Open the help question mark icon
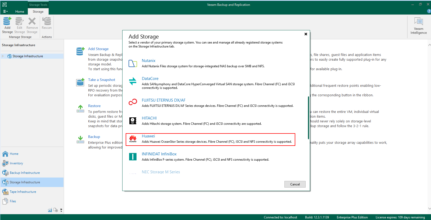The height and width of the screenshot is (220, 431). [429, 11]
